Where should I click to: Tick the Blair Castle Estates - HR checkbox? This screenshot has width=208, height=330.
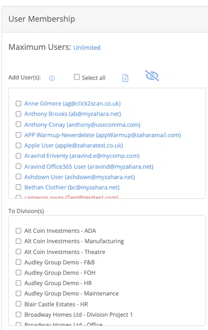click(19, 304)
